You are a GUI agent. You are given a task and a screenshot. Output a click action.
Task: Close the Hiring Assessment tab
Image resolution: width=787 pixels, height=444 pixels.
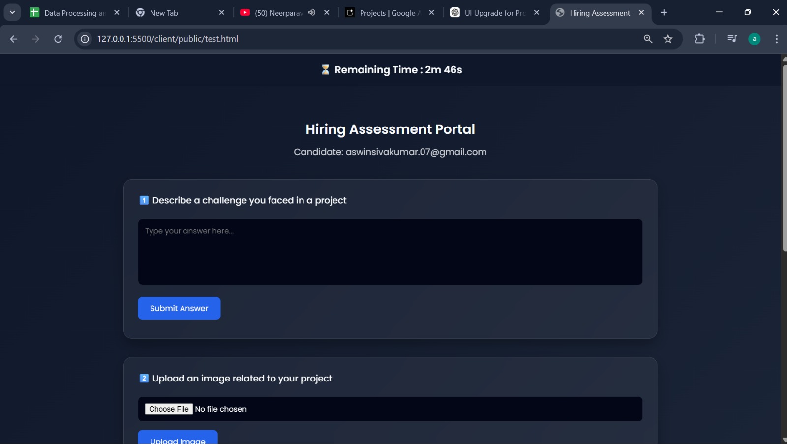[641, 13]
